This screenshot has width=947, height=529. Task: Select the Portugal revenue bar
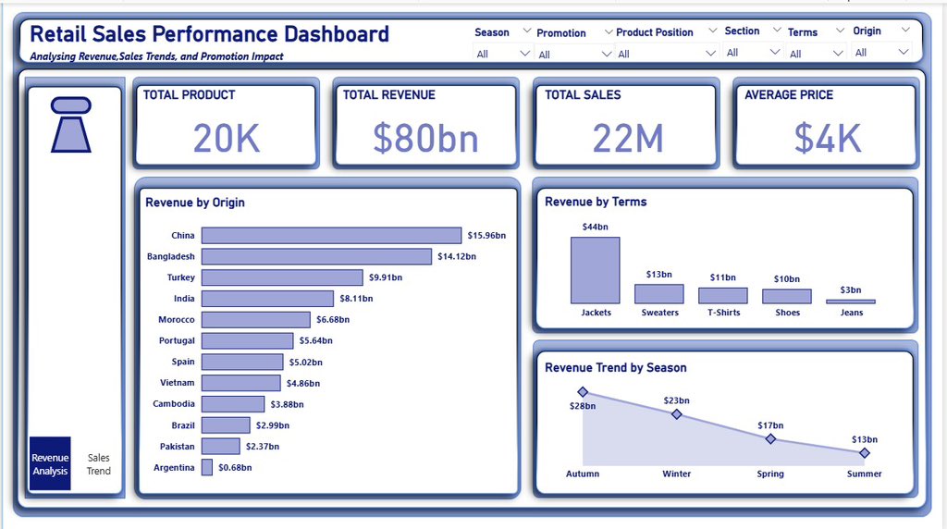coord(248,340)
